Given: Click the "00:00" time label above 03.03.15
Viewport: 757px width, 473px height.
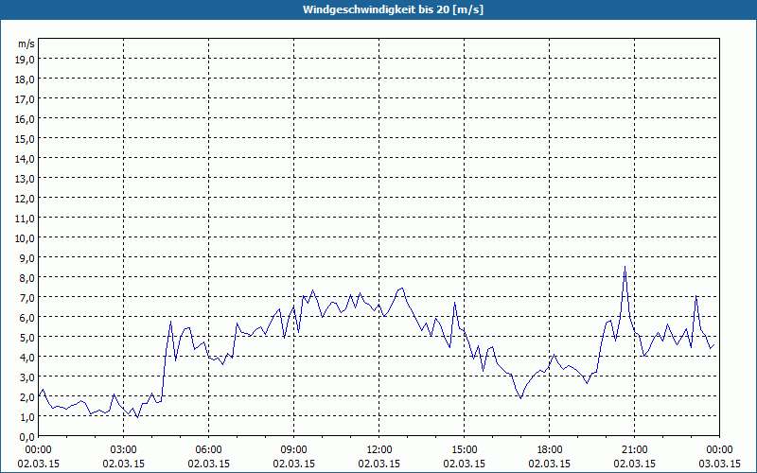Looking at the screenshot, I should tap(719, 450).
